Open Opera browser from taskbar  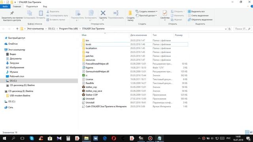(x=114, y=138)
